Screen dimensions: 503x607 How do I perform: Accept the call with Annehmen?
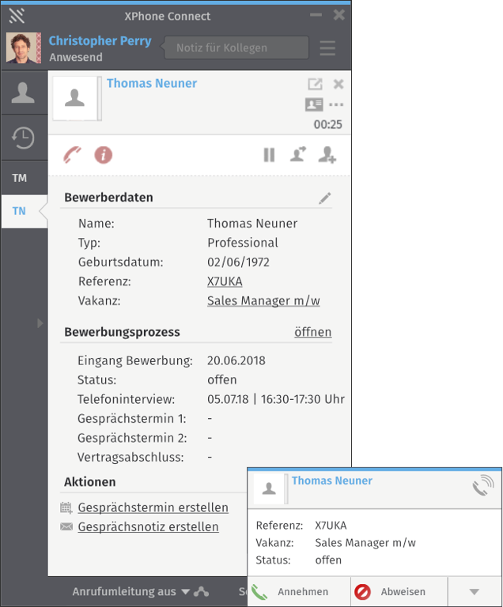click(299, 591)
